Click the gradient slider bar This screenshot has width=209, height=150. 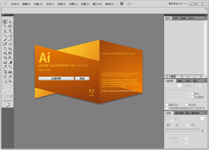pyautogui.click(x=183, y=131)
